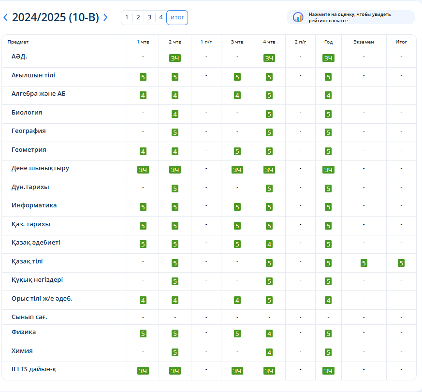Viewport: 422px width, 392px height.
Task: Click Қазақ тілі Итог grade 5
Action: (x=401, y=263)
